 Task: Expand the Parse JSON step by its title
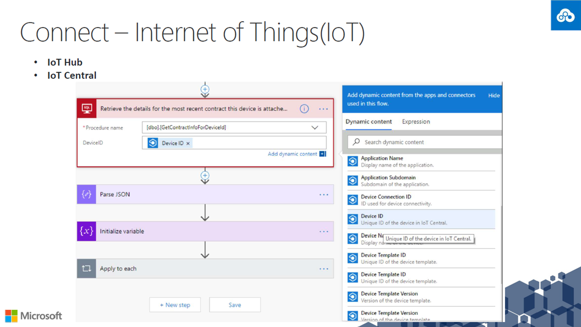point(115,194)
